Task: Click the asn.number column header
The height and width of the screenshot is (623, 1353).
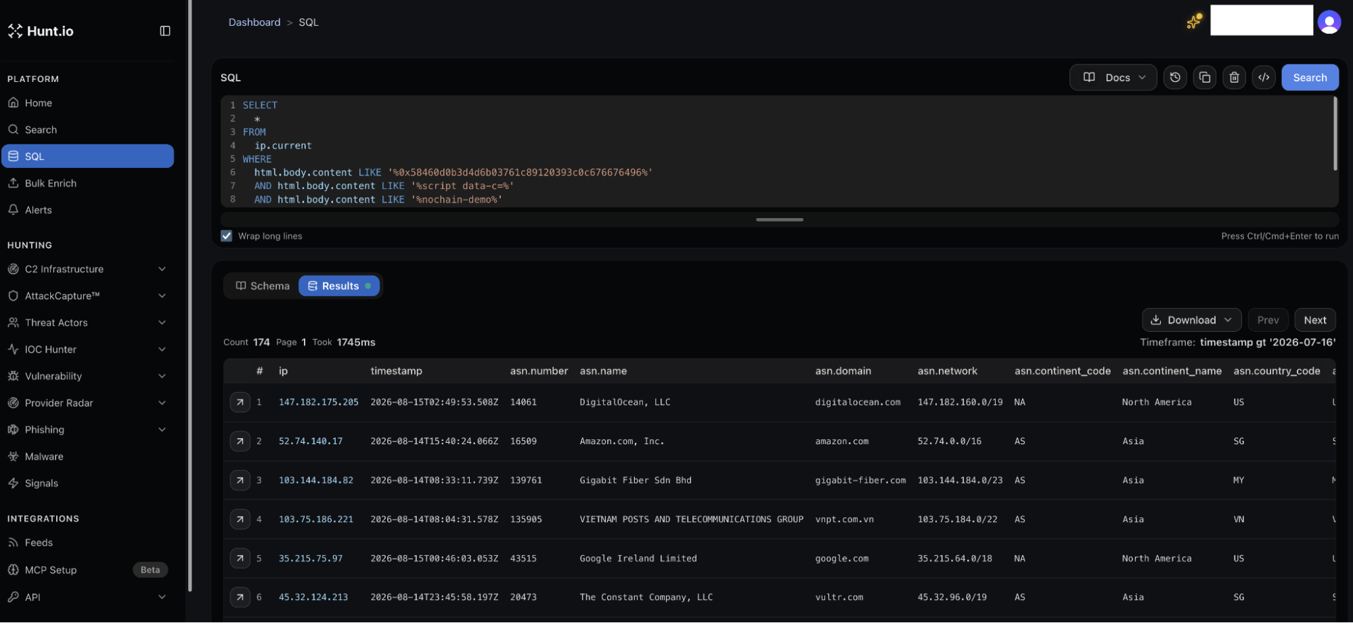Action: (x=539, y=371)
